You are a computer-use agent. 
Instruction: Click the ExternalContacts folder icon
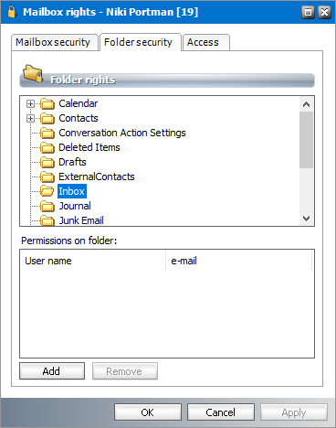(x=47, y=177)
